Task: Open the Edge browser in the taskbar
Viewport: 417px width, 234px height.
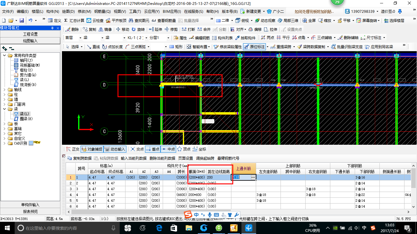Action: pyautogui.click(x=159, y=228)
